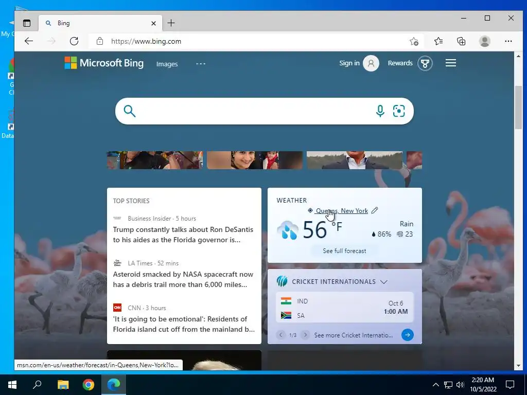This screenshot has height=395, width=527.
Task: Click the blue arrow button in cricket card
Action: tap(408, 335)
